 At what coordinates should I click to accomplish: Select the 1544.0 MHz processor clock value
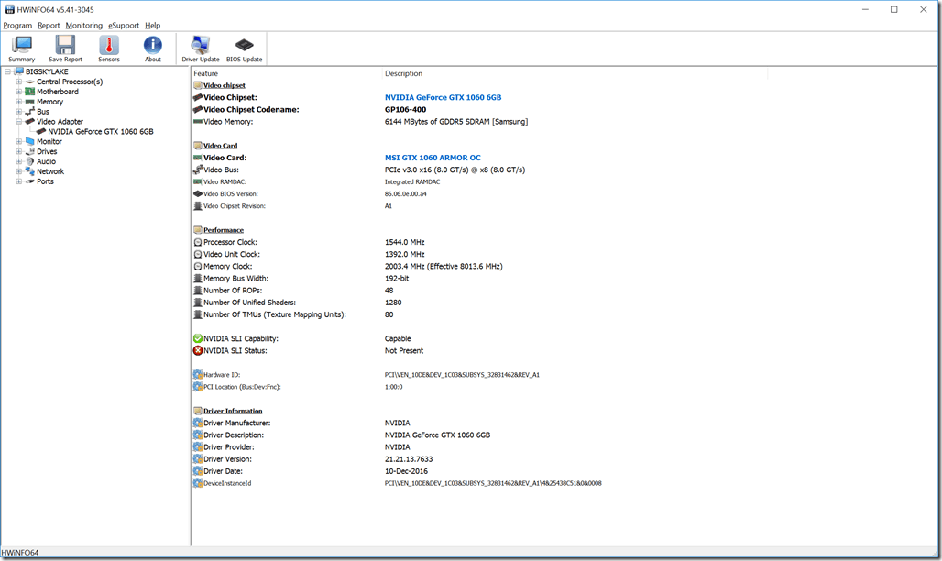pos(404,242)
